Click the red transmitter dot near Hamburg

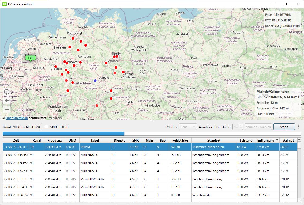73,39
